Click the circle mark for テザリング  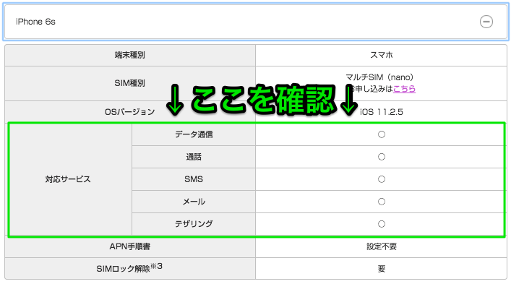tap(382, 224)
